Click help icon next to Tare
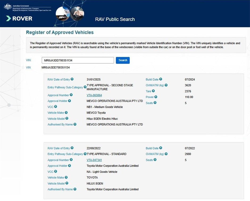 click(153, 91)
